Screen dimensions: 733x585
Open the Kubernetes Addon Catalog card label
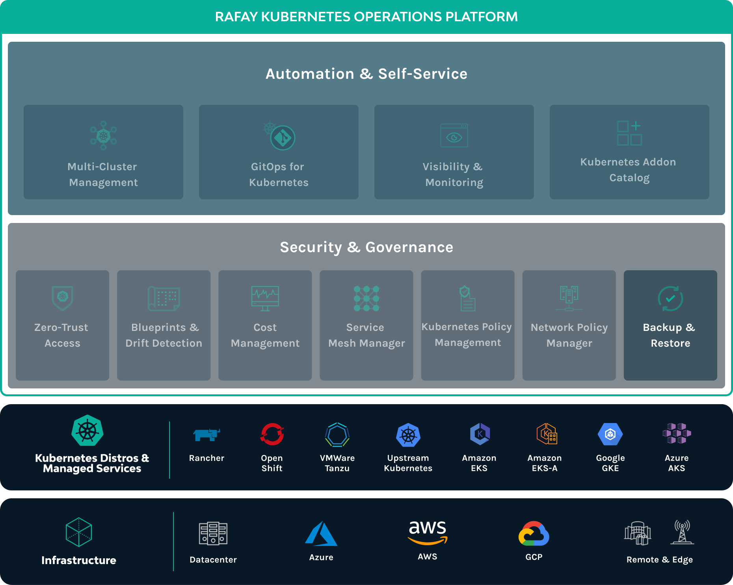click(x=629, y=170)
